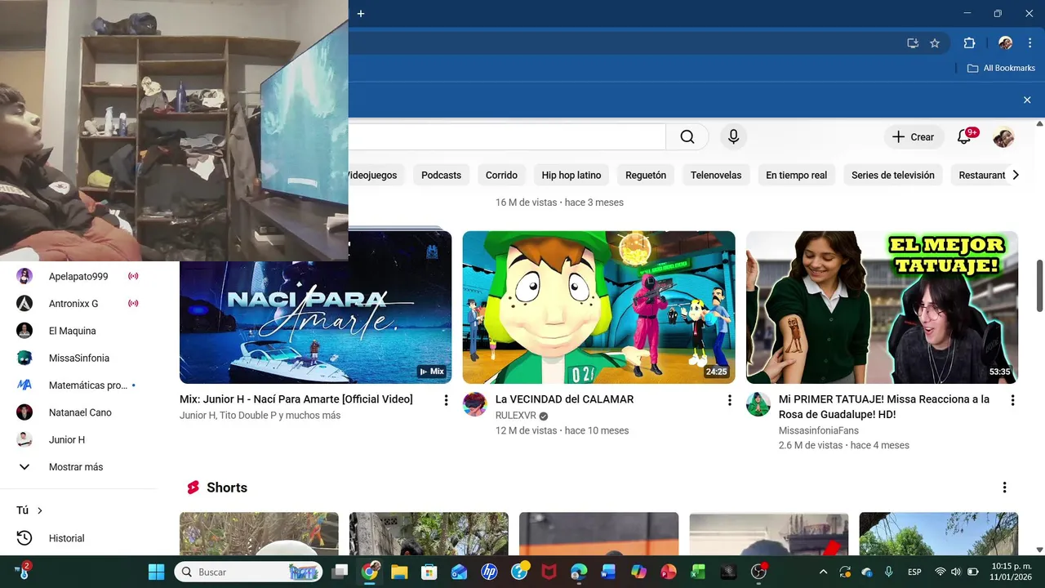Open options for Mi PRIMER TATUAJE video
The width and height of the screenshot is (1045, 588).
1012,400
